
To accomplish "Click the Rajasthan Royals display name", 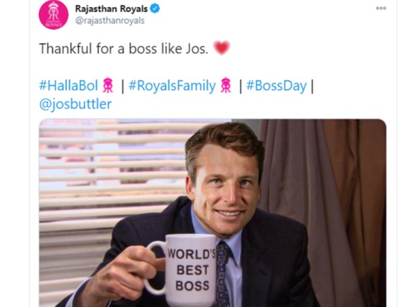I will 111,9.
